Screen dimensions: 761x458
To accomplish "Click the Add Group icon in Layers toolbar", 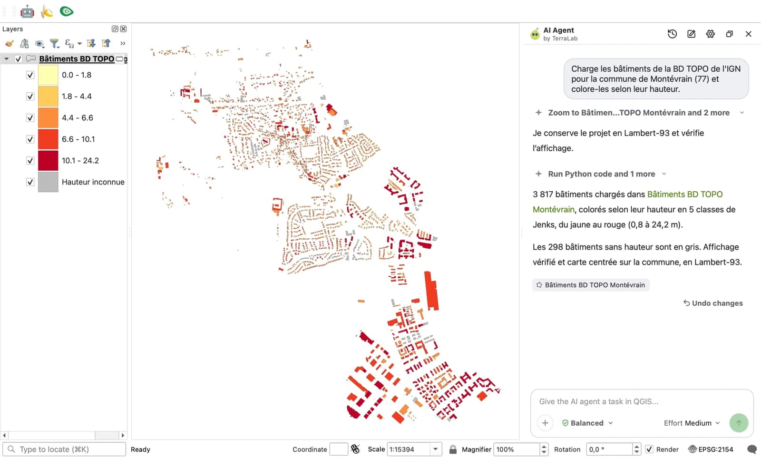I will click(x=24, y=43).
